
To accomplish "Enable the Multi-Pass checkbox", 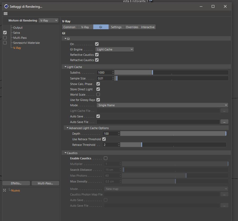I will pos(5,37).
